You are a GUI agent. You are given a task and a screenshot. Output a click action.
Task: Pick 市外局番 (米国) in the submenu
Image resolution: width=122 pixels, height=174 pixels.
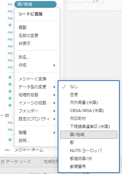point(89,103)
